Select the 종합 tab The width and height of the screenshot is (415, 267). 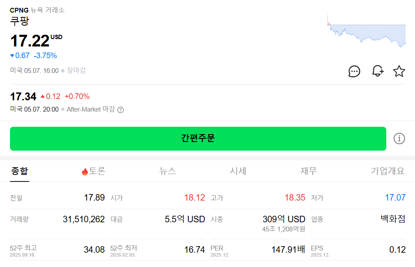tap(19, 171)
